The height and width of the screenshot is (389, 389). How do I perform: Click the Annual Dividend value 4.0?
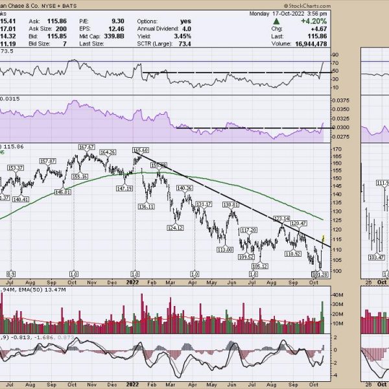187,29
